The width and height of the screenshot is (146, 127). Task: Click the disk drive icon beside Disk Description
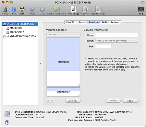coord(7,113)
